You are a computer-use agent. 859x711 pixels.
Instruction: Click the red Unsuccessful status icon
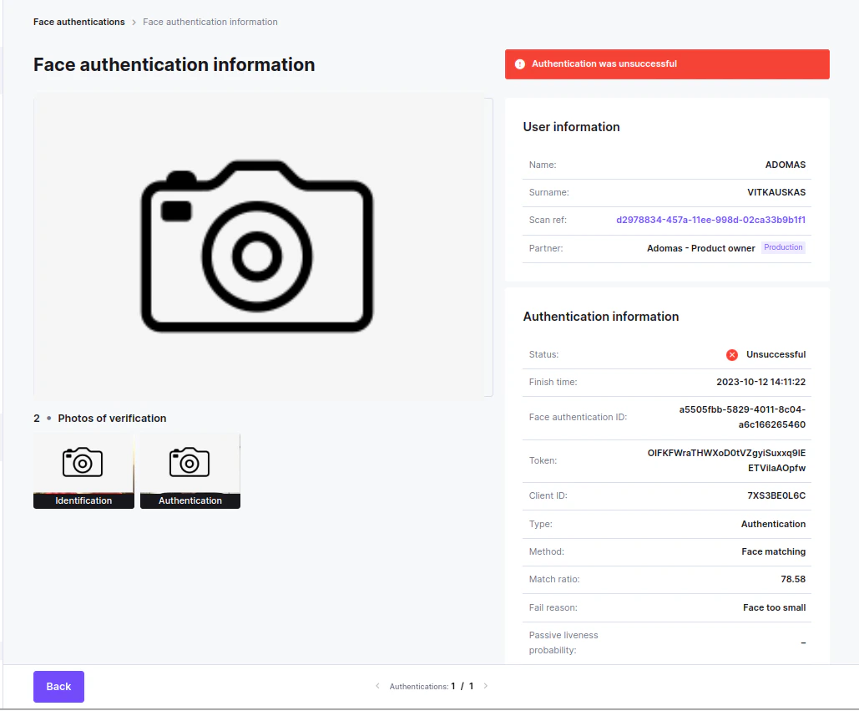coord(732,354)
